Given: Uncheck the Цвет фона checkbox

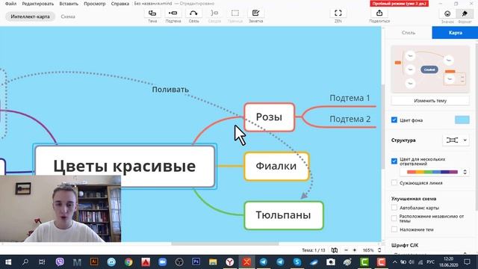Looking at the screenshot, I should (394, 120).
